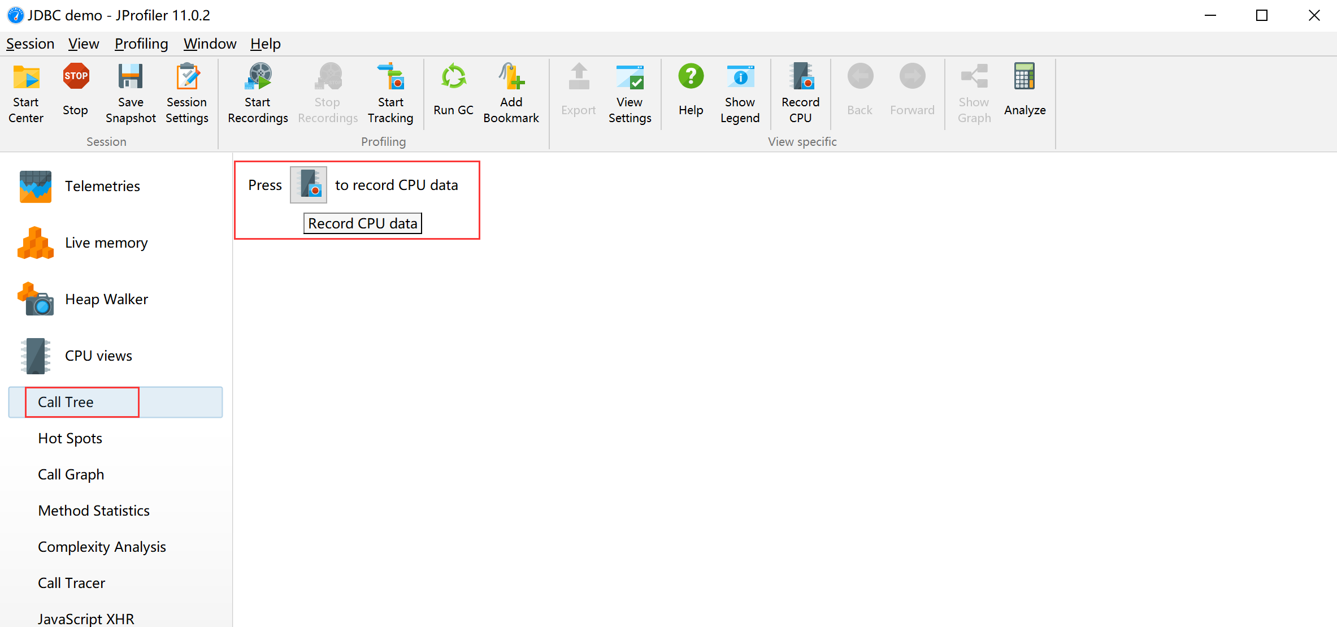Open the Method Statistics view

[x=94, y=511]
